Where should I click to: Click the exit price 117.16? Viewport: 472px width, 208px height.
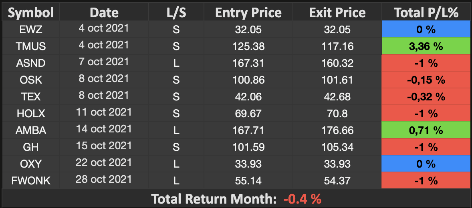(337, 46)
